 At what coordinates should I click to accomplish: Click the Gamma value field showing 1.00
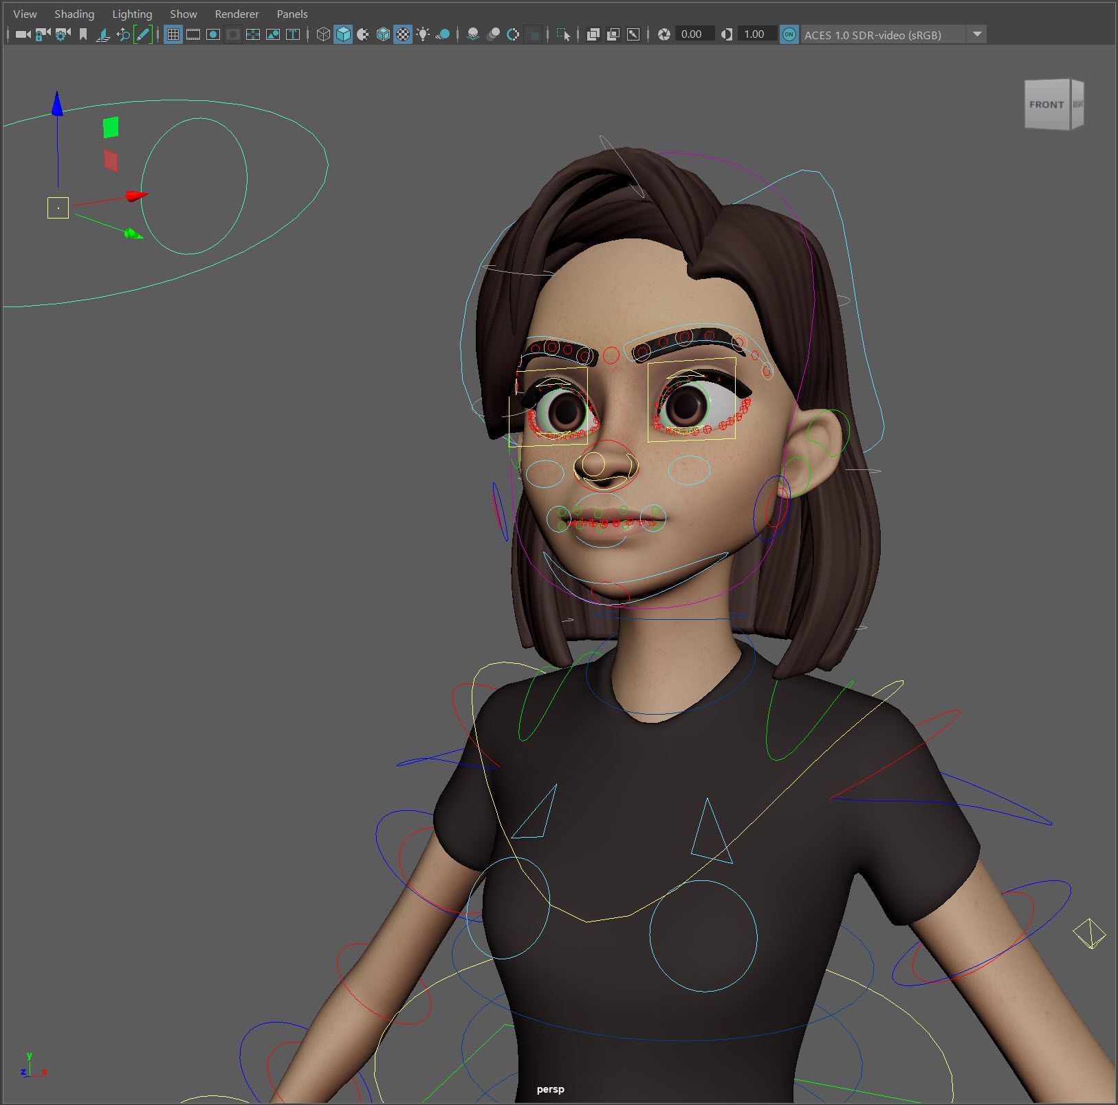click(754, 34)
